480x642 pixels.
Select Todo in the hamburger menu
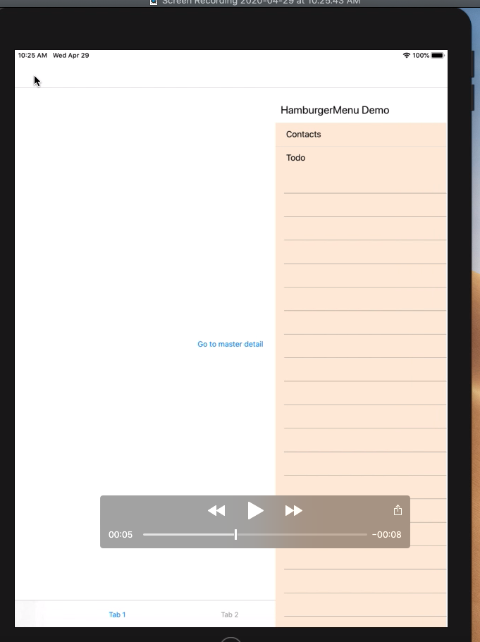pyautogui.click(x=361, y=158)
